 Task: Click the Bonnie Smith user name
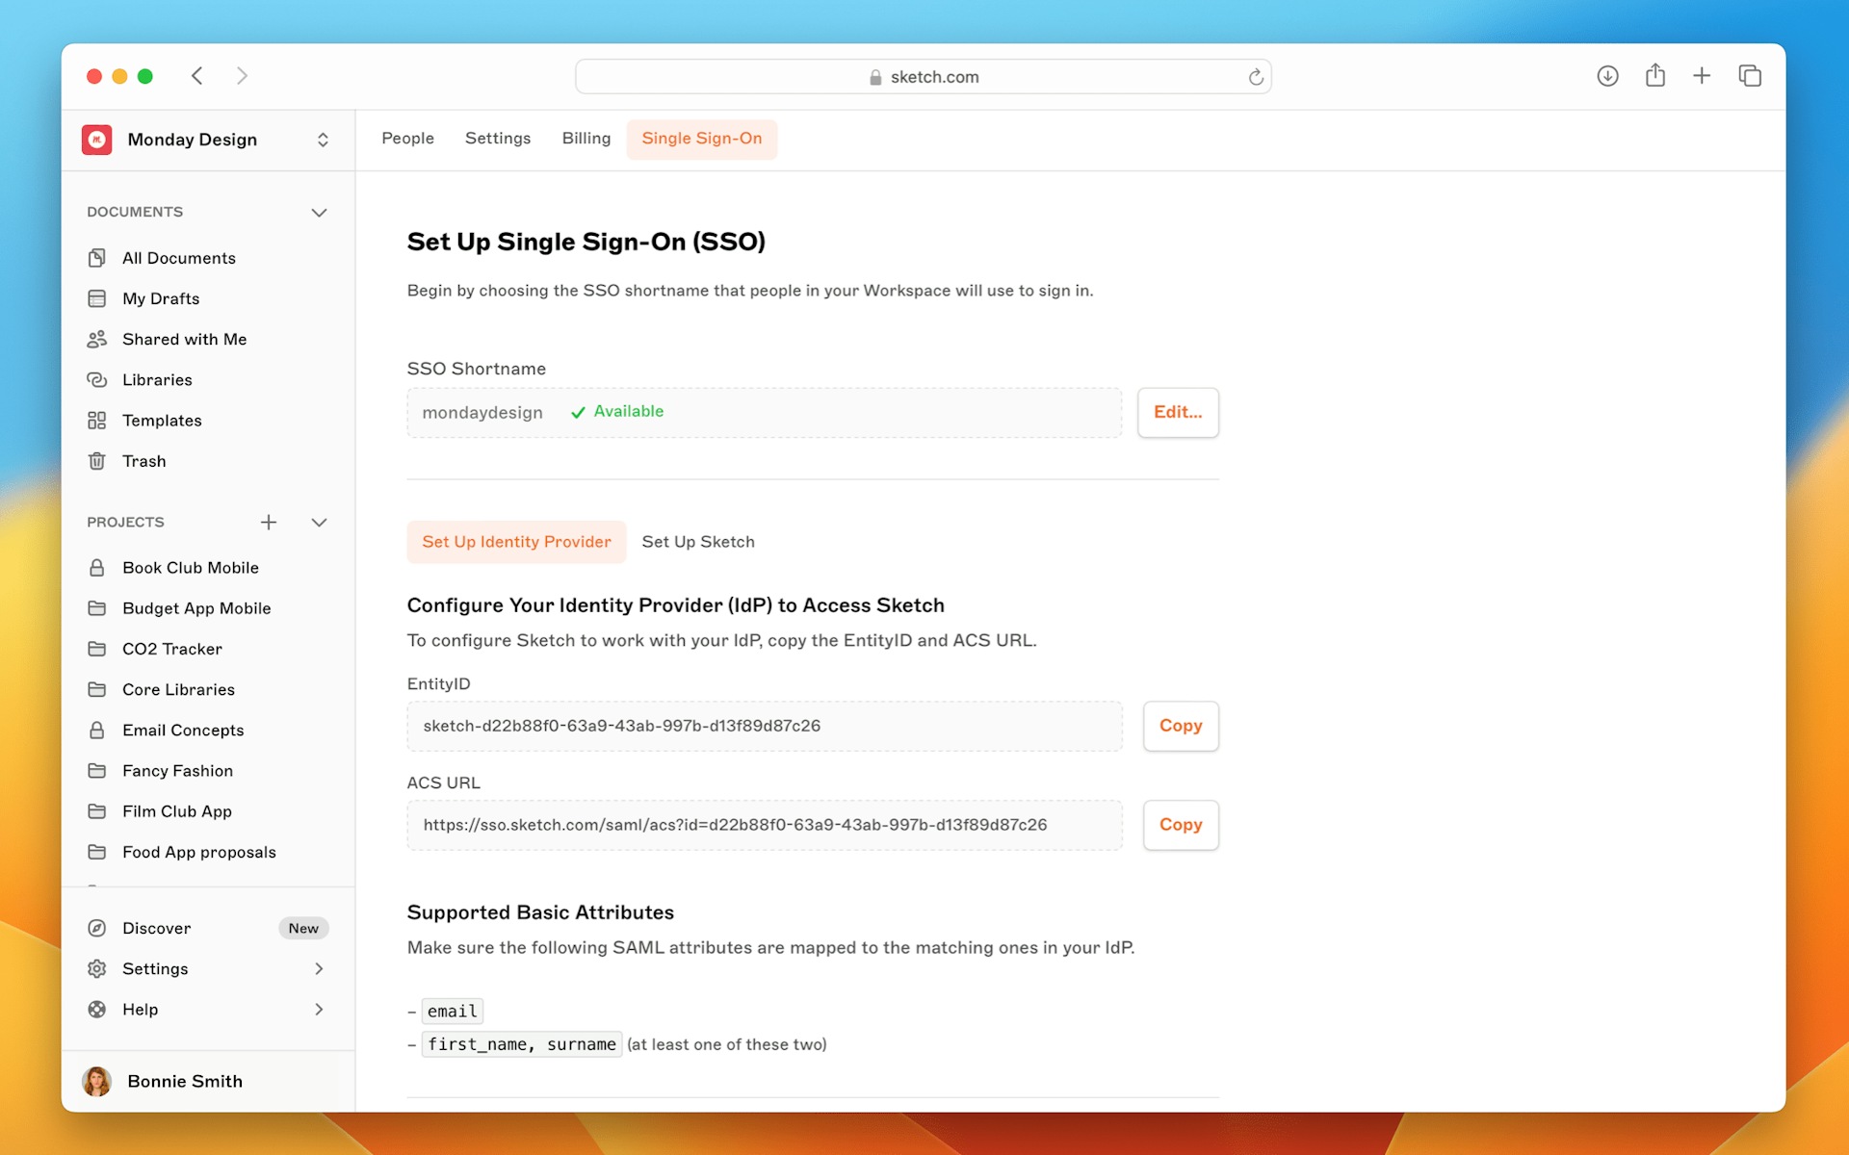click(185, 1081)
